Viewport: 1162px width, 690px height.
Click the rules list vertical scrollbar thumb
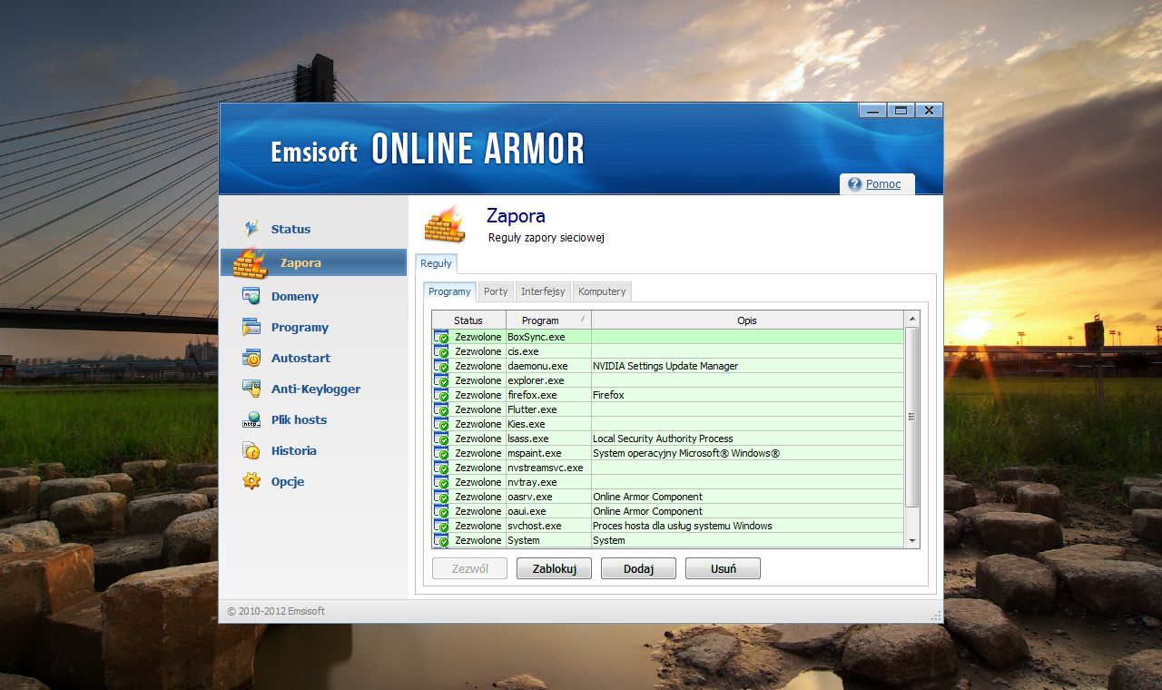(912, 417)
